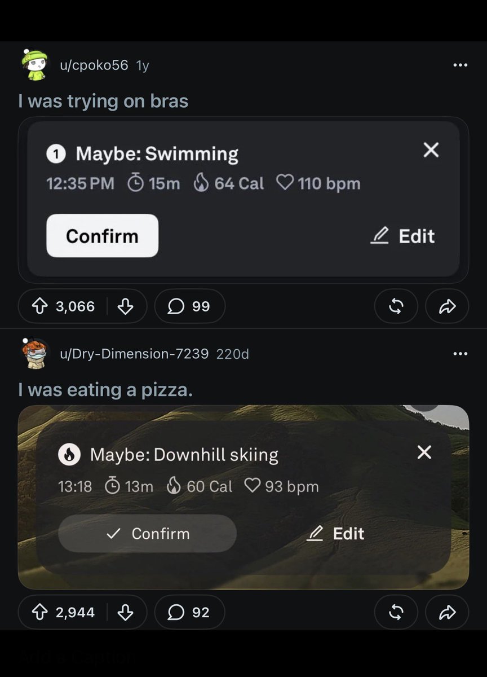The image size is (487, 677).
Task: Tap the white Confirm button for Swimming
Action: tap(102, 236)
